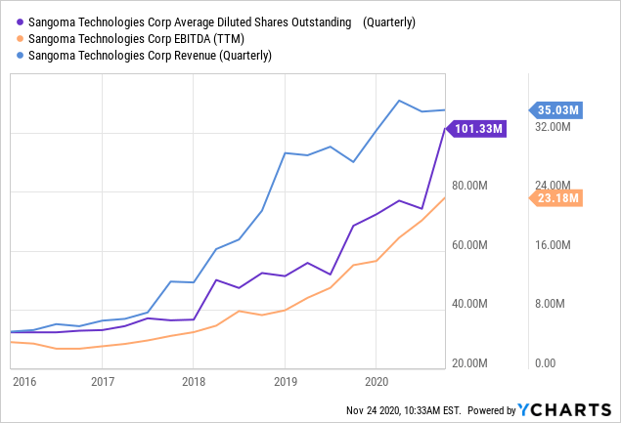Click the 101.33M shares value flag
Viewport: 621px width, 423px height.
[475, 129]
